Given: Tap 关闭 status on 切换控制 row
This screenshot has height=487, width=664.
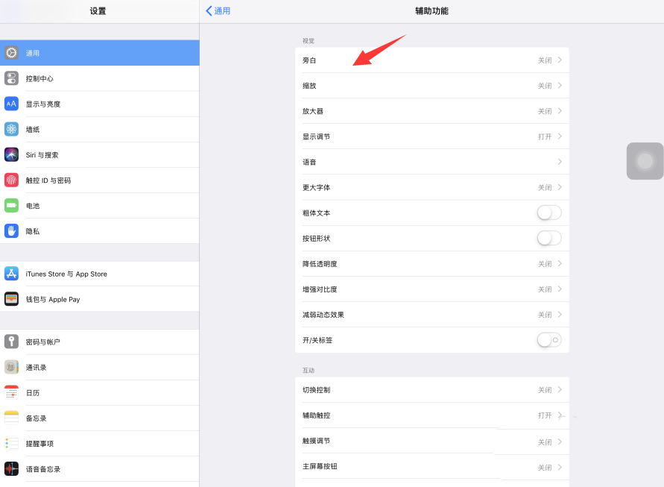Looking at the screenshot, I should [x=545, y=390].
